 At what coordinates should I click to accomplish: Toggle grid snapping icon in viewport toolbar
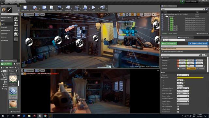pyautogui.click(x=132, y=14)
